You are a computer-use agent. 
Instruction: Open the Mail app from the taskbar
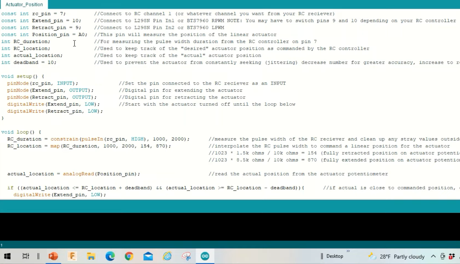[x=148, y=256]
